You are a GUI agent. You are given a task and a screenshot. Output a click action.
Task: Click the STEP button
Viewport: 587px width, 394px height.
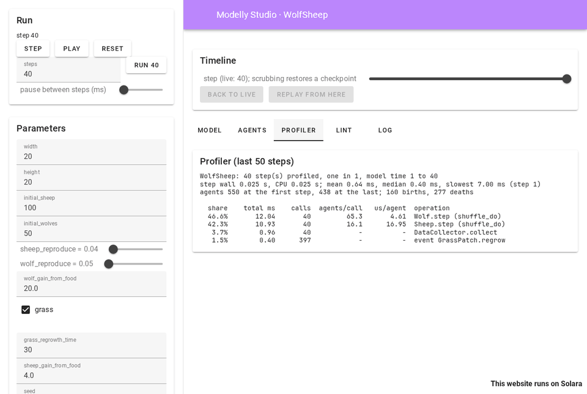point(33,49)
